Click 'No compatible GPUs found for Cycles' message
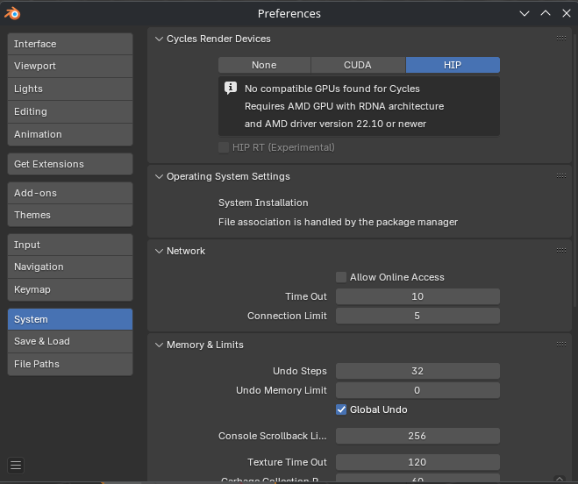The width and height of the screenshot is (578, 484). point(332,89)
